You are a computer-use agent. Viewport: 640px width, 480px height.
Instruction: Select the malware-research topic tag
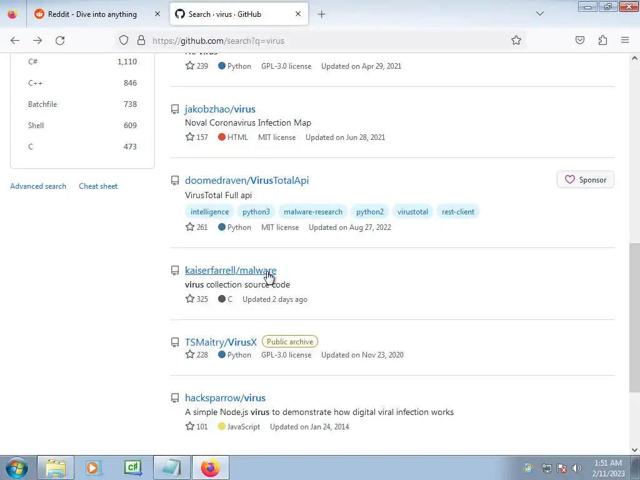[x=313, y=212]
